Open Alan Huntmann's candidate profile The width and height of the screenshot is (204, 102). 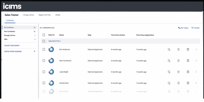pos(65,61)
